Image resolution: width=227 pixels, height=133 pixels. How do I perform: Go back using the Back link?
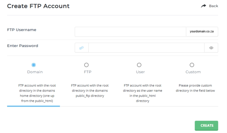(x=213, y=6)
